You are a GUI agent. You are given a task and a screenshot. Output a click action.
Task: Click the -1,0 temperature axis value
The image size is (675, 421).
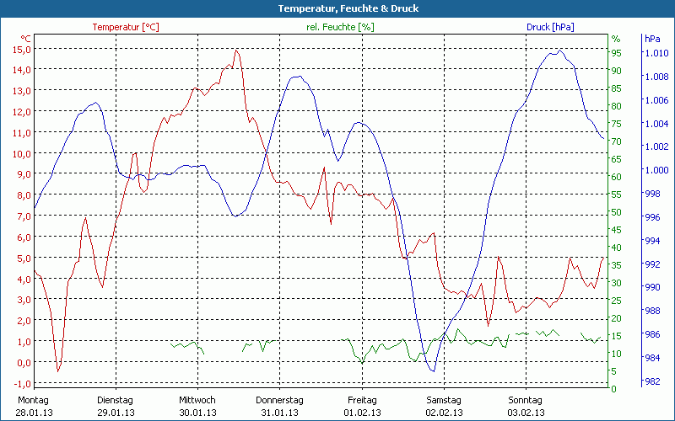click(22, 383)
